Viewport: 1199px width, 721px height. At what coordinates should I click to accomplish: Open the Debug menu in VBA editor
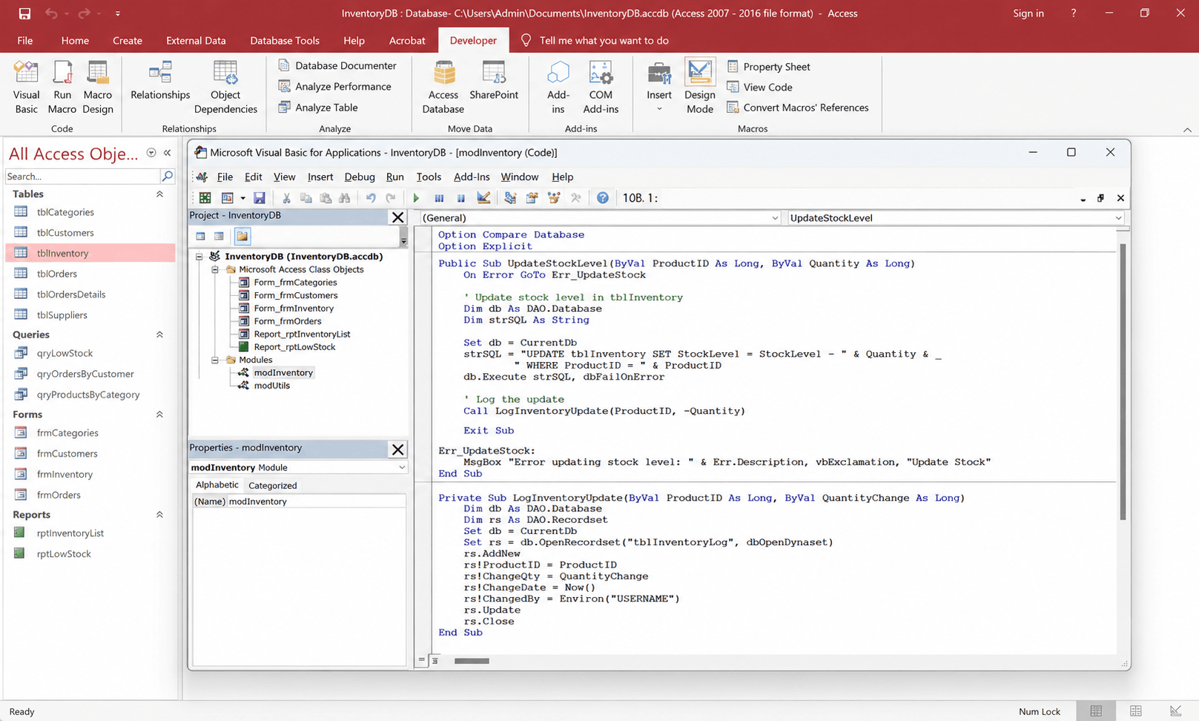pos(360,177)
